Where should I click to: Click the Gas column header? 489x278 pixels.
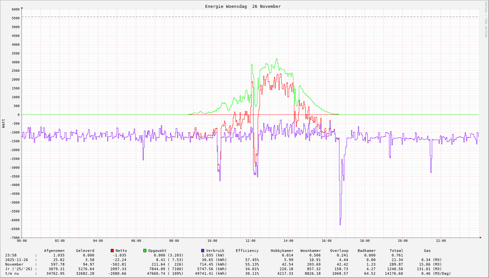(x=427, y=251)
